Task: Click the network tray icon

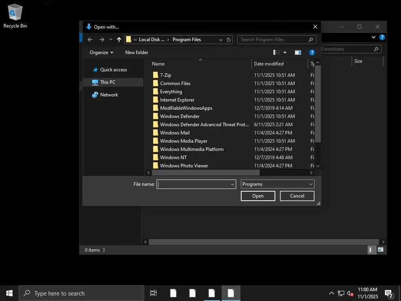Action: [341, 294]
